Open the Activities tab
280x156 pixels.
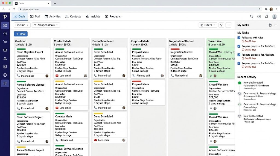click(x=53, y=16)
